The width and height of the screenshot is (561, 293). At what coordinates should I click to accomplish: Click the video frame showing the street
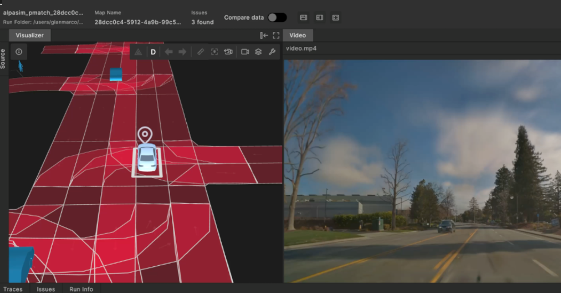point(423,171)
